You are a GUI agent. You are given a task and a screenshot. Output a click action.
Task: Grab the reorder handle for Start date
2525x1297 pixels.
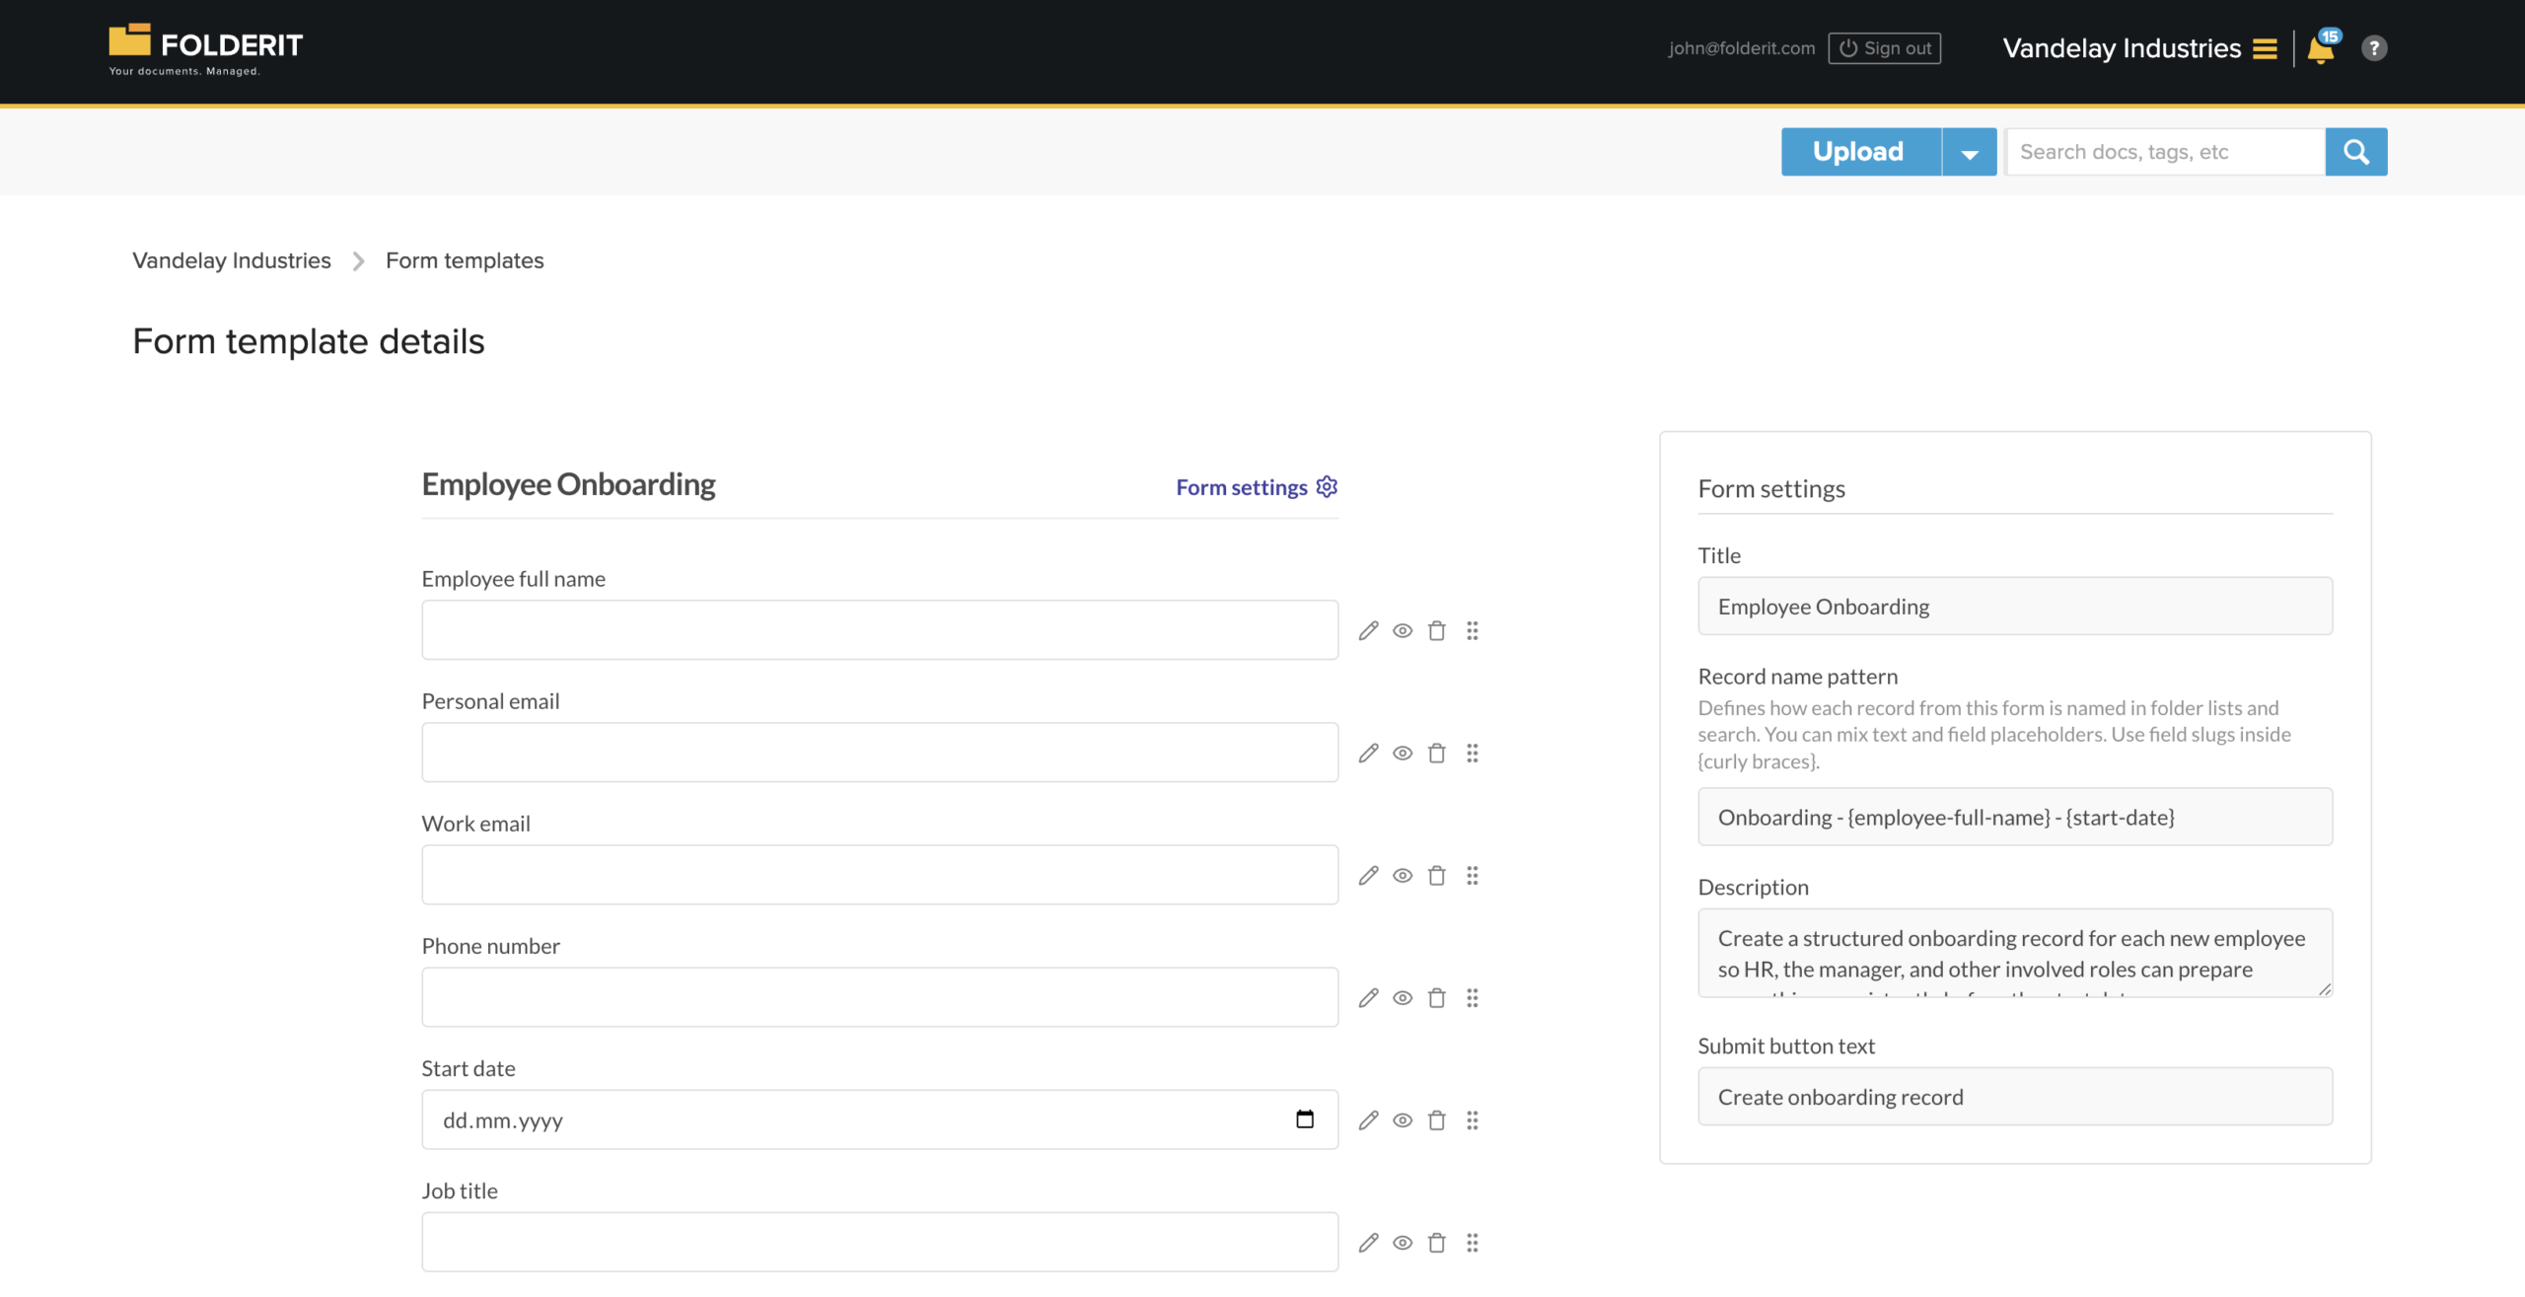click(x=1473, y=1119)
